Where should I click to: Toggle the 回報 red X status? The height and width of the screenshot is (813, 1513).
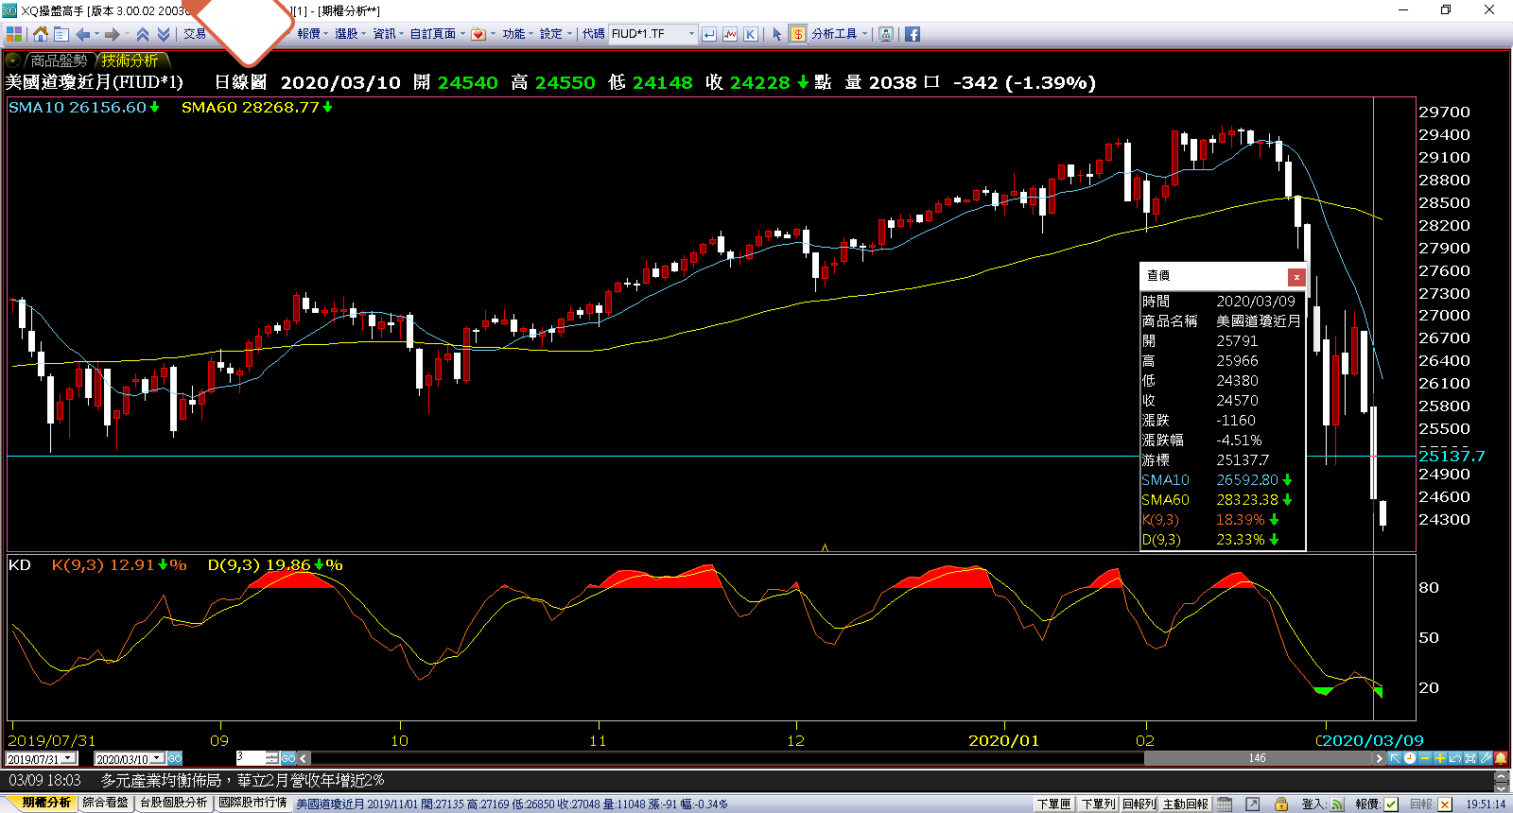pos(1445,804)
